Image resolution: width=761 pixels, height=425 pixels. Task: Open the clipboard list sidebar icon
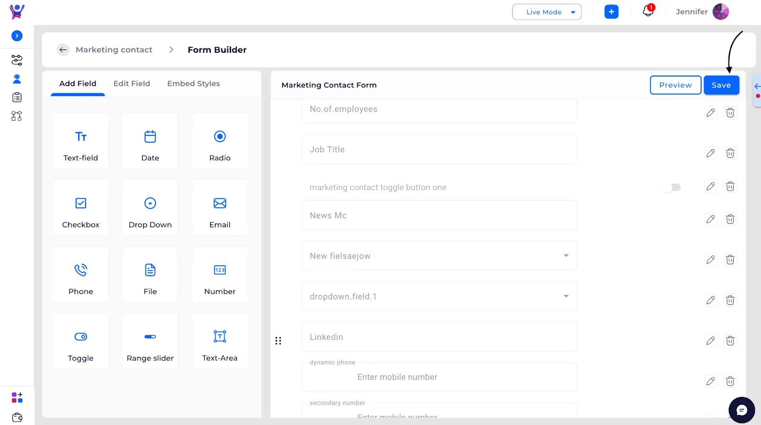point(17,97)
